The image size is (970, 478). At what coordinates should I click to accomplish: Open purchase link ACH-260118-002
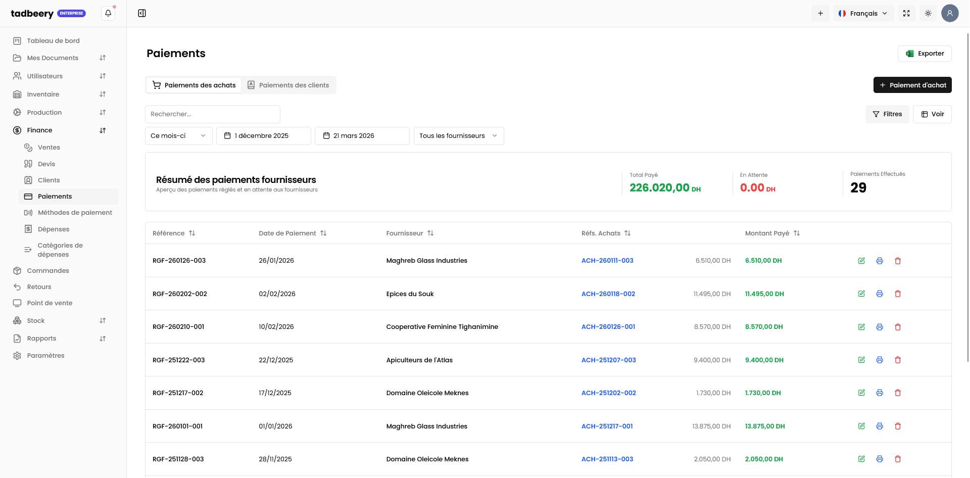click(608, 294)
